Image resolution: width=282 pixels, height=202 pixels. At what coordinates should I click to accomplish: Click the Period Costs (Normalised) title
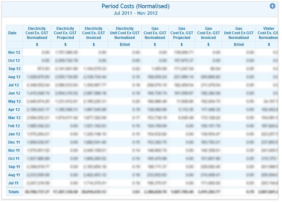point(135,6)
